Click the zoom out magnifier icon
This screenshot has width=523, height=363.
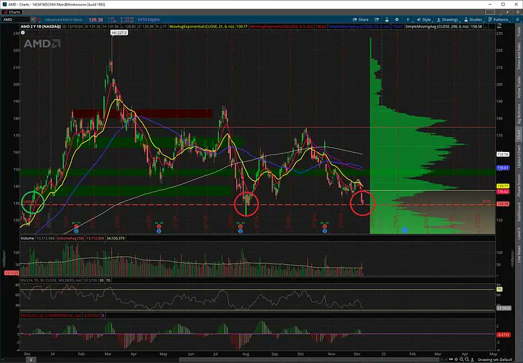467,360
